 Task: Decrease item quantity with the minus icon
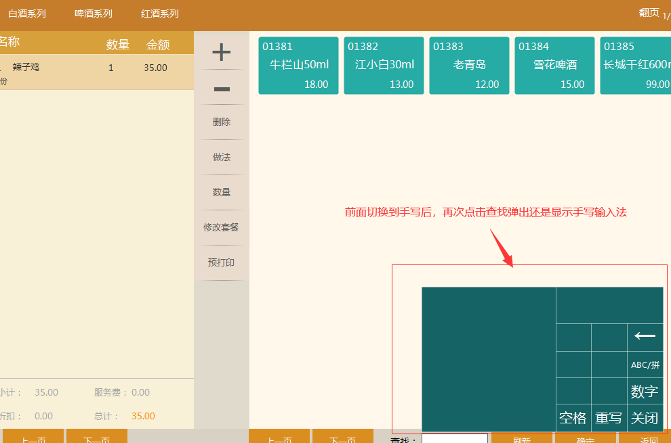coord(221,88)
